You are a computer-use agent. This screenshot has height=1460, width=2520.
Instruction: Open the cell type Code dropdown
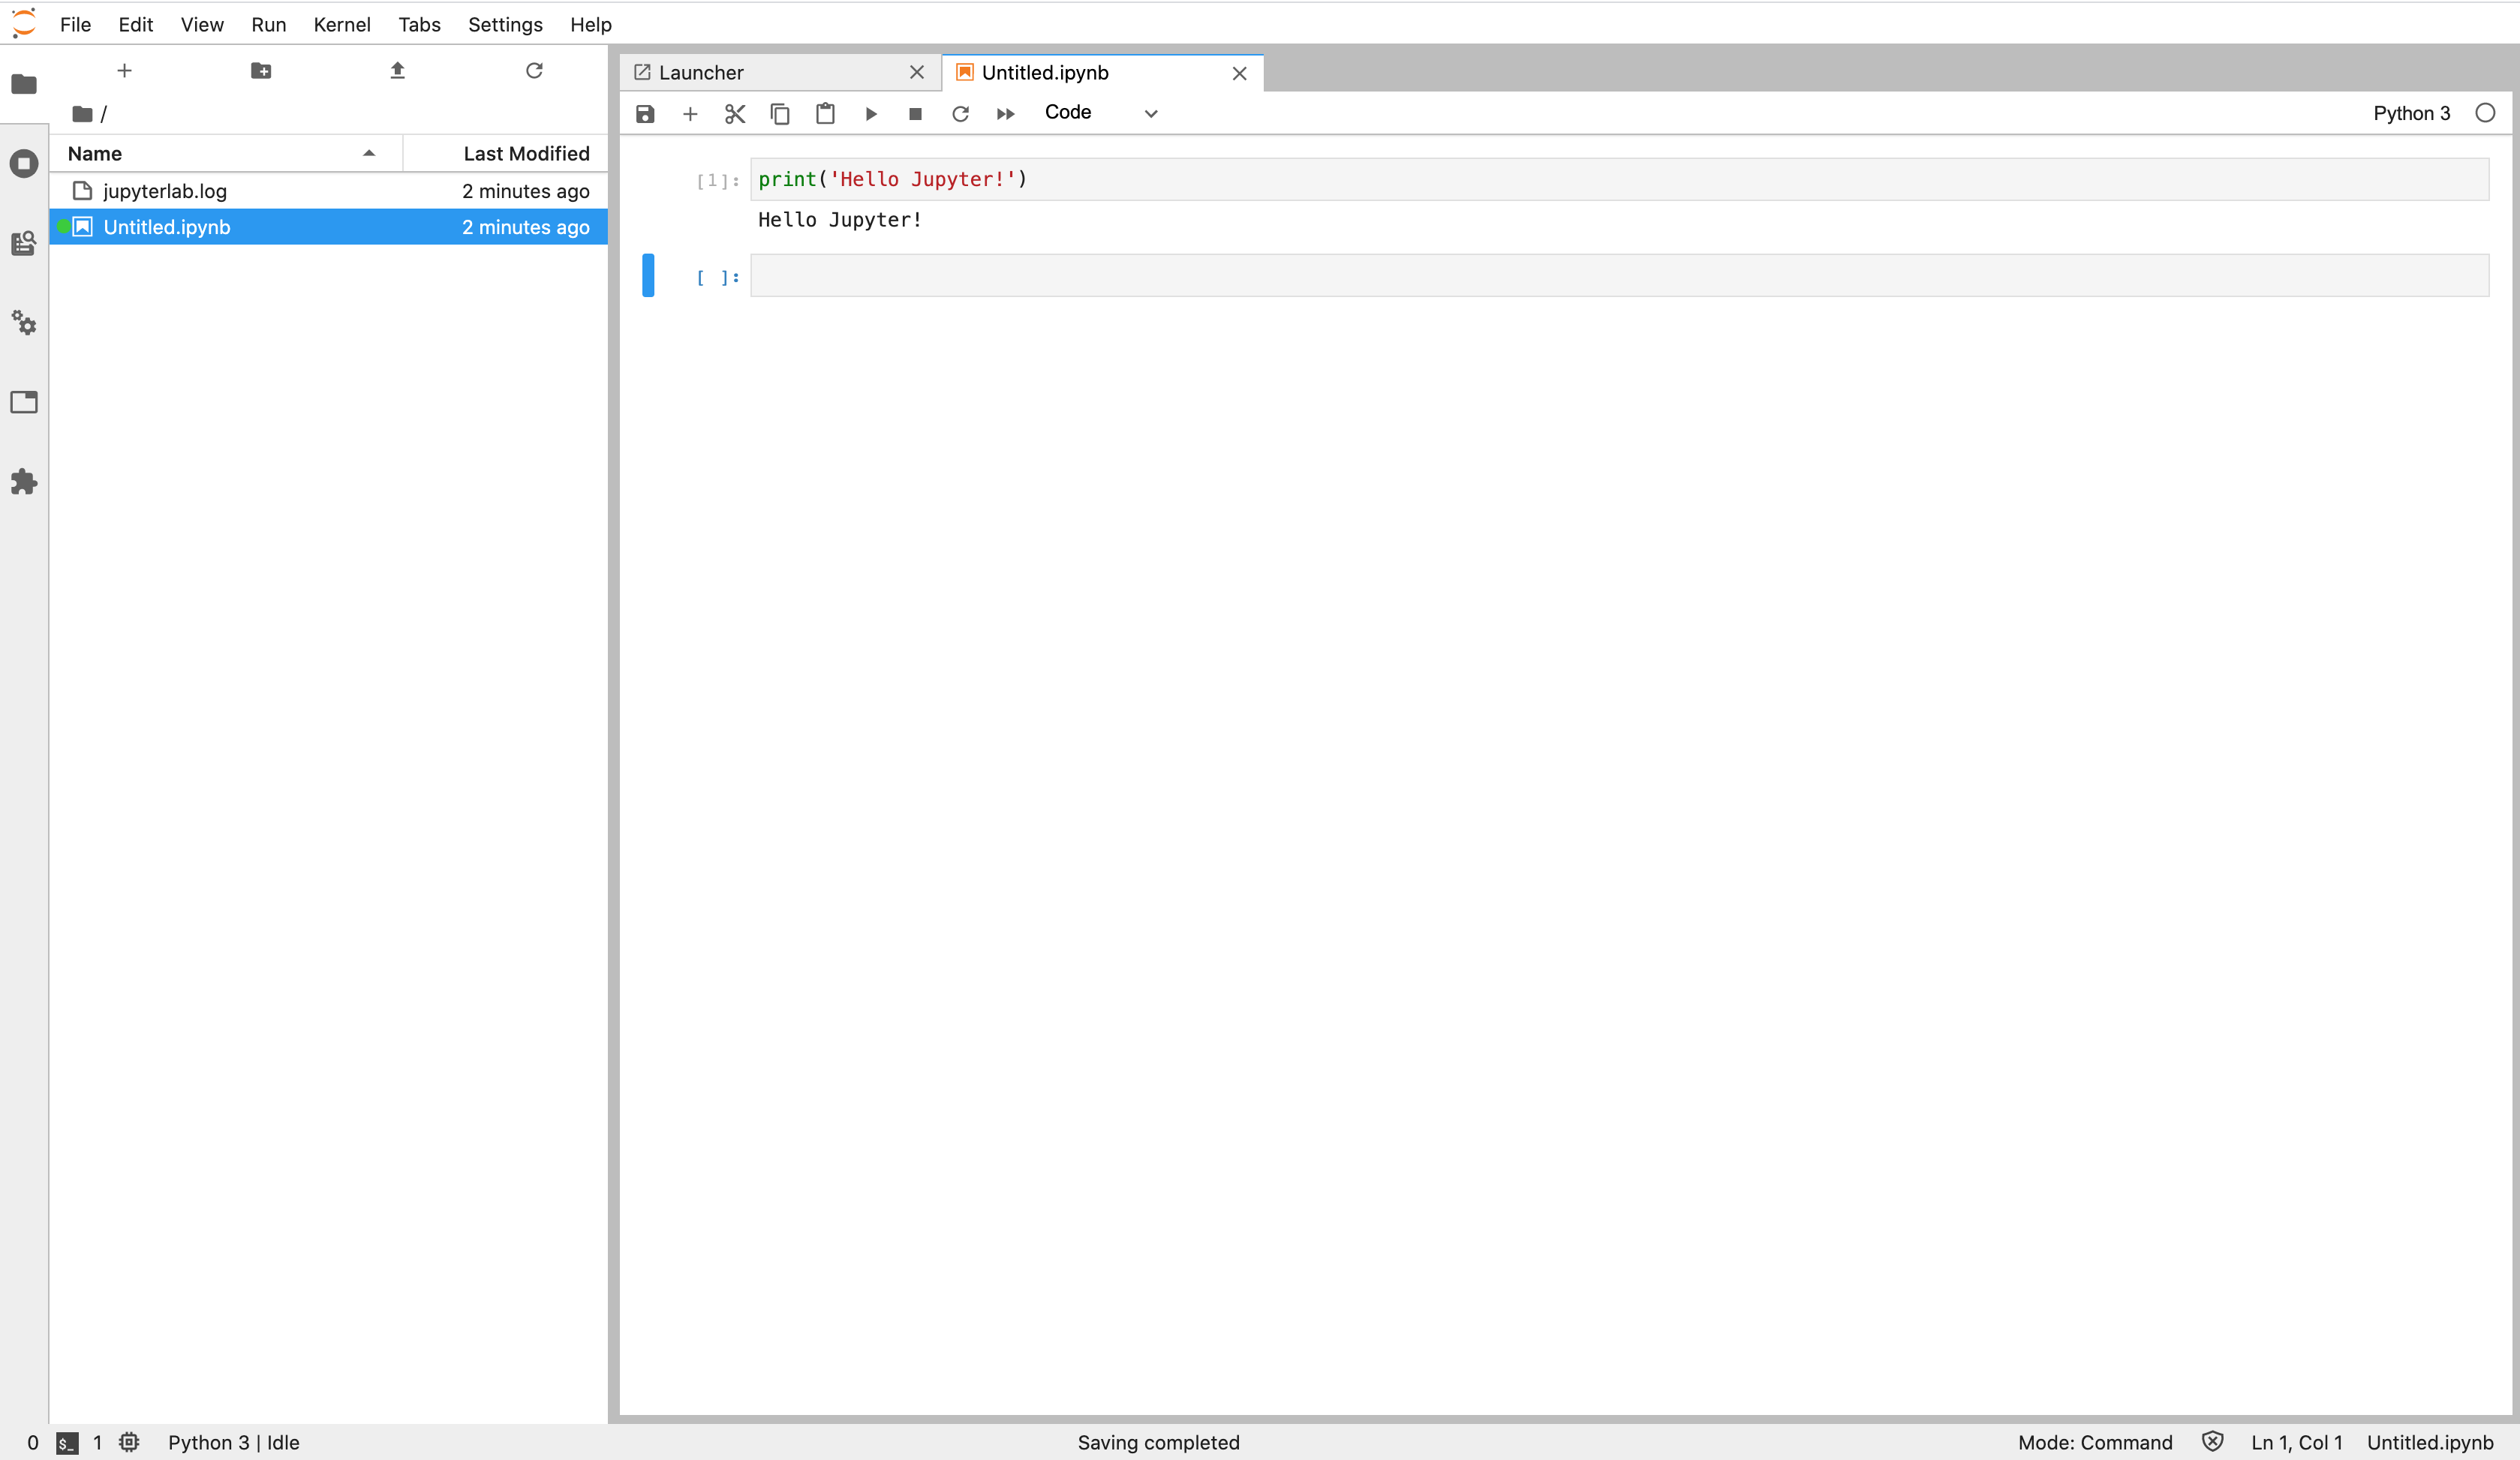click(x=1101, y=113)
